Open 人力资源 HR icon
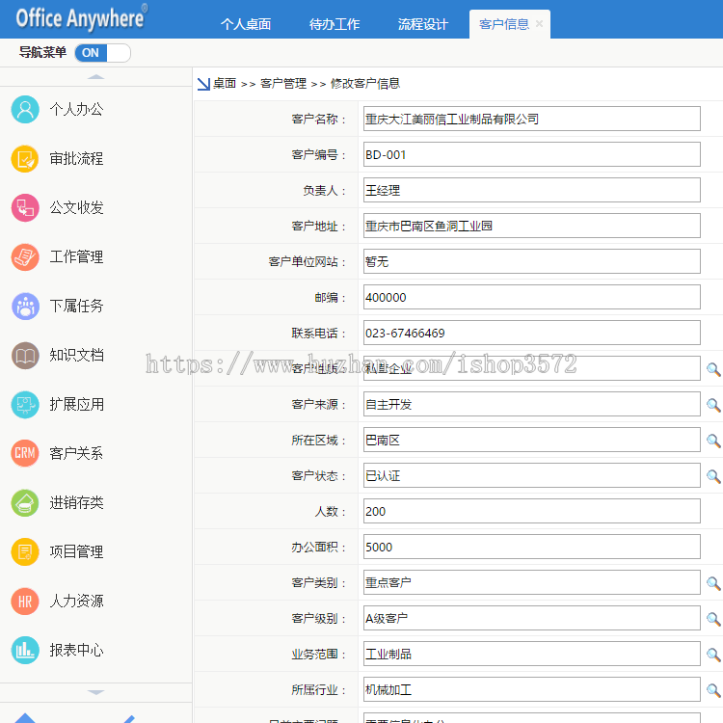Image resolution: width=723 pixels, height=723 pixels. click(x=25, y=602)
